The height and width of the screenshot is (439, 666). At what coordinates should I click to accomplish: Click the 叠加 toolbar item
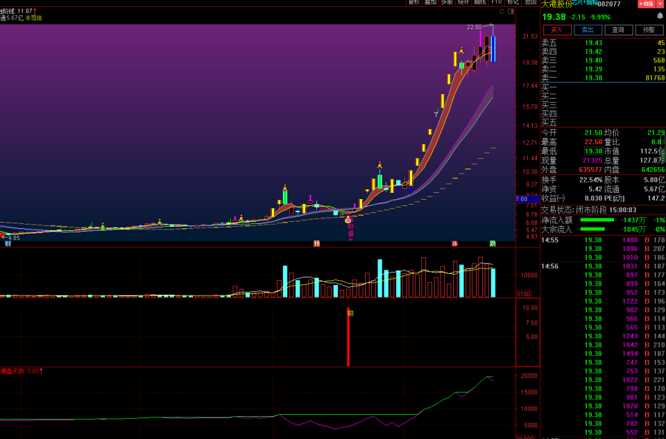[430, 2]
